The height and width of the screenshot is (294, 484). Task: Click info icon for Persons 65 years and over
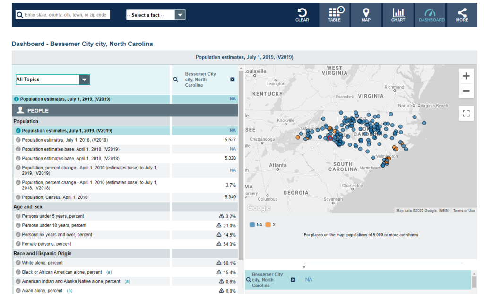[18, 235]
